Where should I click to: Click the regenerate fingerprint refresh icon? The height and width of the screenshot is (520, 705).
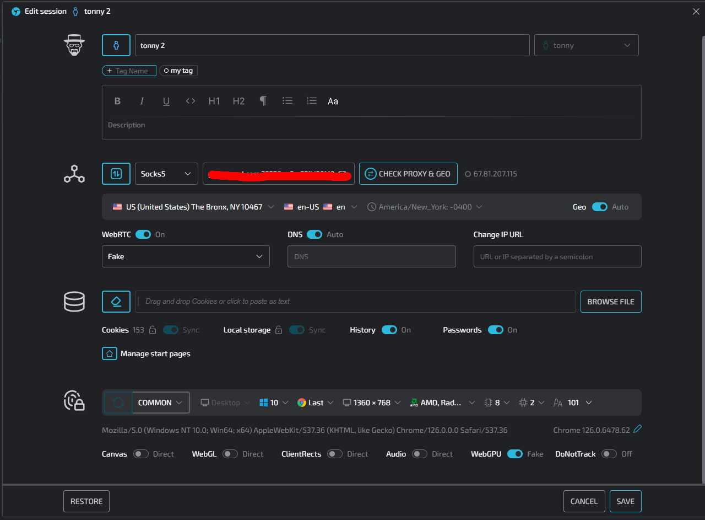point(118,403)
